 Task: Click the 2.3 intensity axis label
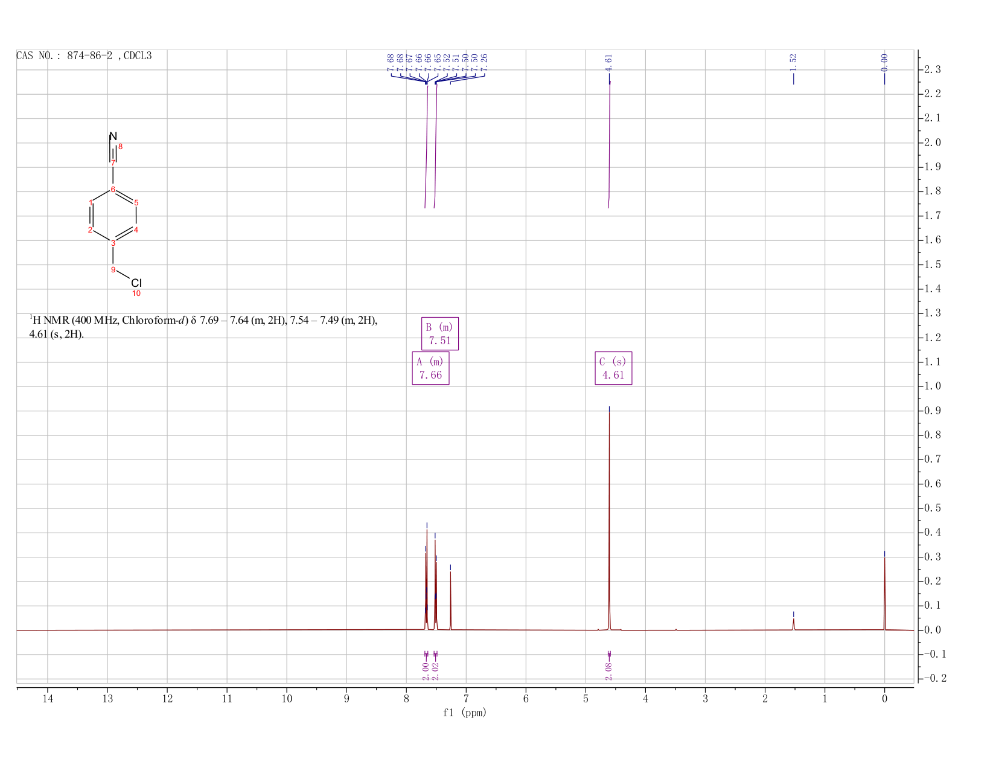point(932,70)
